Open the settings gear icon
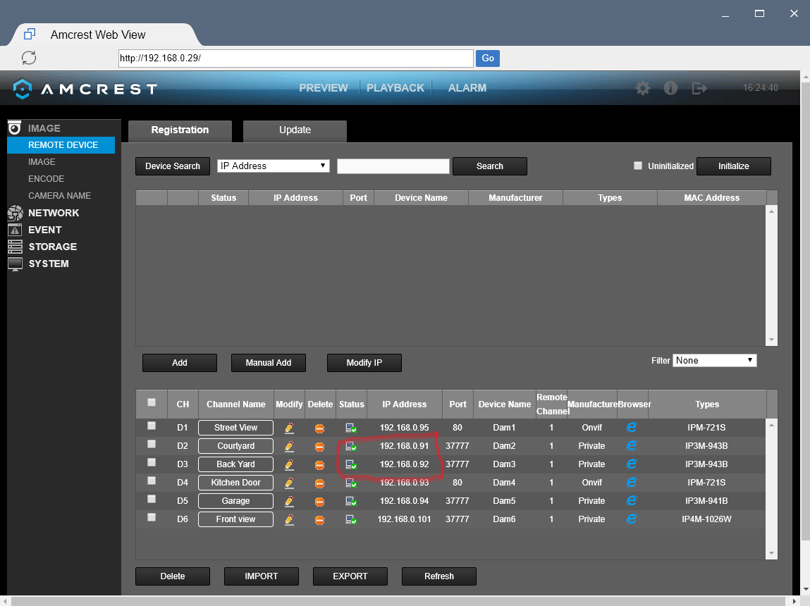 point(643,88)
